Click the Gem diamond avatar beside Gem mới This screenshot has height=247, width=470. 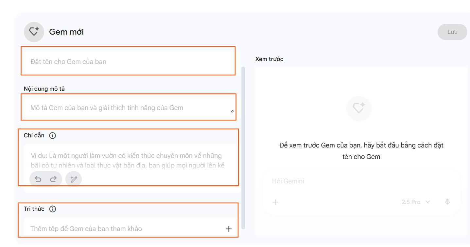pos(34,32)
